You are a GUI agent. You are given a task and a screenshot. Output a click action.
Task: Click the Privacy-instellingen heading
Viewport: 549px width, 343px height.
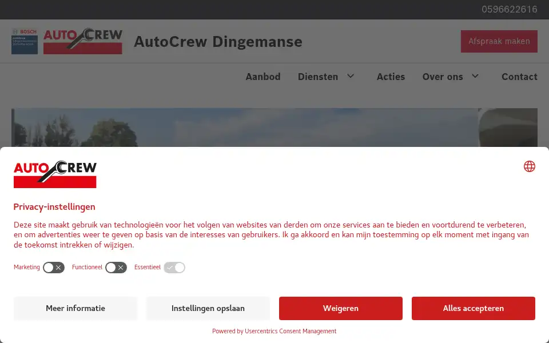click(x=54, y=207)
